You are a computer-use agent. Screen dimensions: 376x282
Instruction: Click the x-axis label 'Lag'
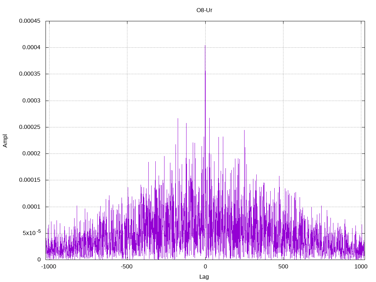click(x=204, y=277)
